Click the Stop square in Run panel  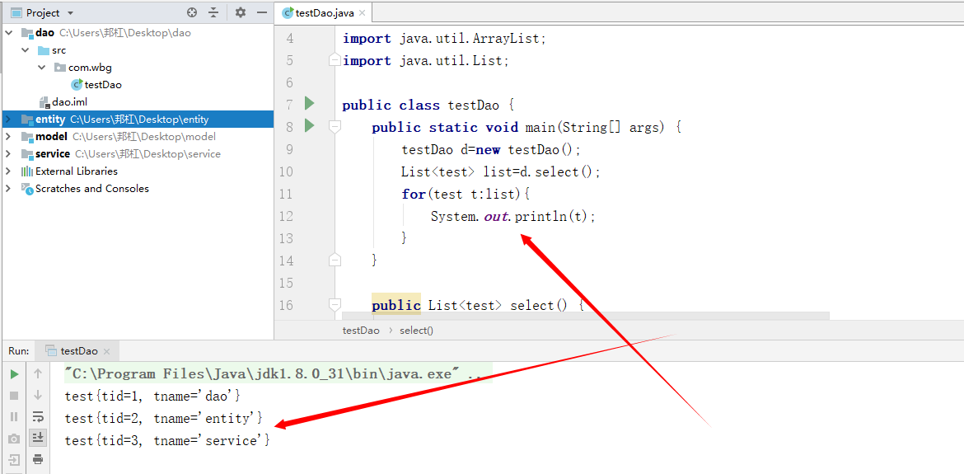pyautogui.click(x=14, y=396)
